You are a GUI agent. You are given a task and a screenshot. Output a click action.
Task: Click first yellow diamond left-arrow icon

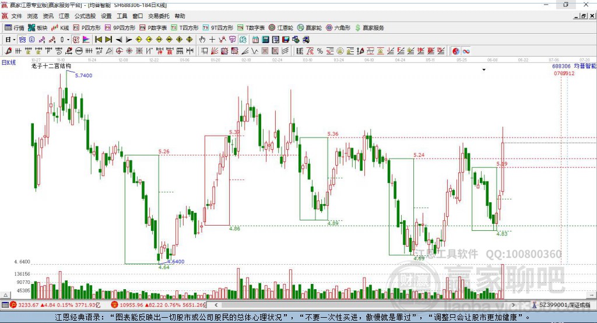pyautogui.click(x=139, y=40)
